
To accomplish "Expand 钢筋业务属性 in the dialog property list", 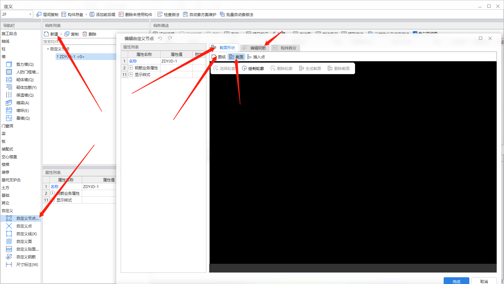I will click(x=131, y=68).
